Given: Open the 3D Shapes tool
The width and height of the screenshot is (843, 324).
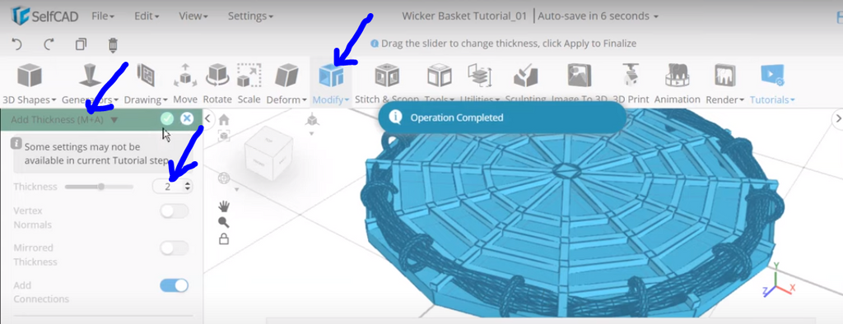Looking at the screenshot, I should 29,83.
